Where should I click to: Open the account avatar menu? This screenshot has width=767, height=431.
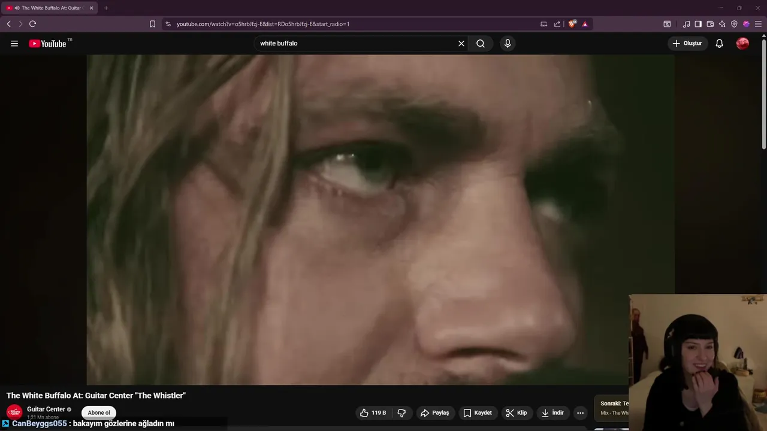click(742, 43)
